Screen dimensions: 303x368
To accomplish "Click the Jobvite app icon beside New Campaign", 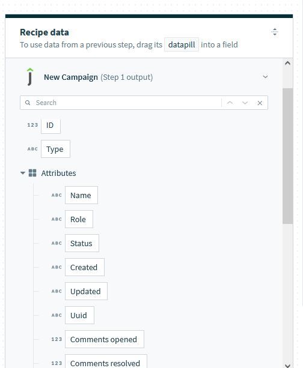I will tap(30, 77).
